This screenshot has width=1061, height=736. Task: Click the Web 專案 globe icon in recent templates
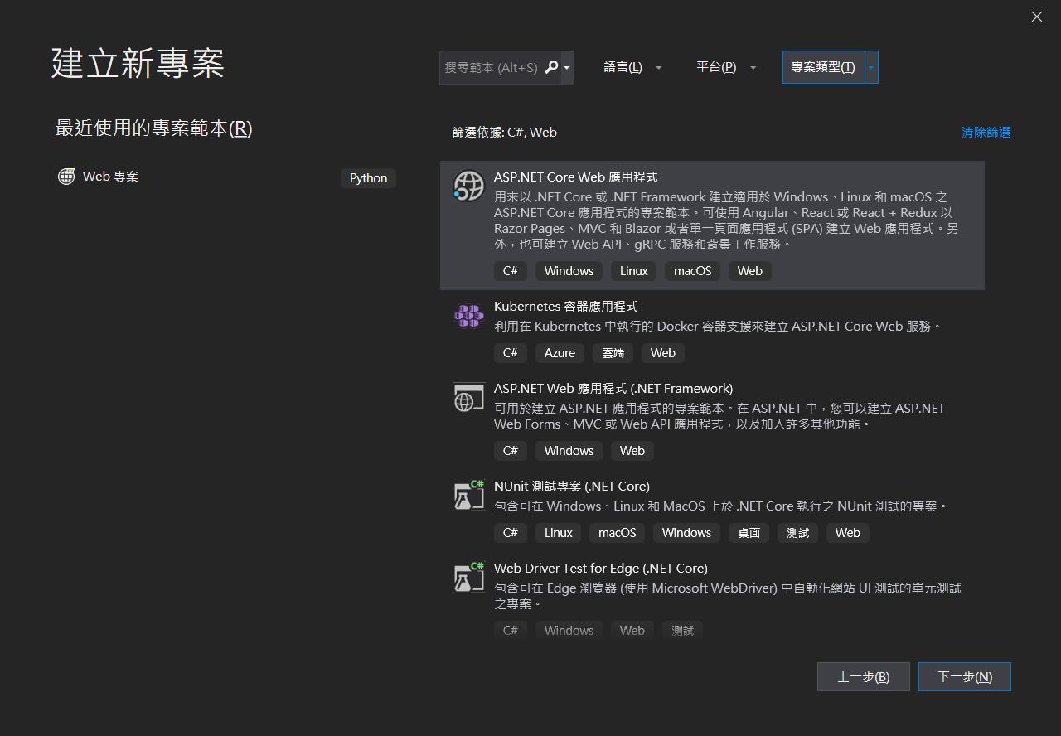(x=66, y=176)
